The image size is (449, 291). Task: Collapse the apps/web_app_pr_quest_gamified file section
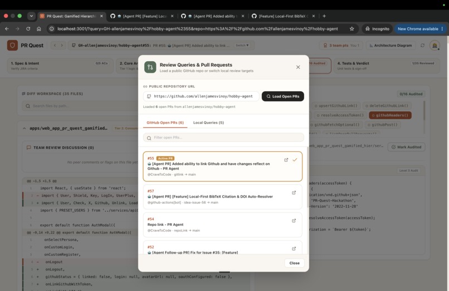coord(24,128)
